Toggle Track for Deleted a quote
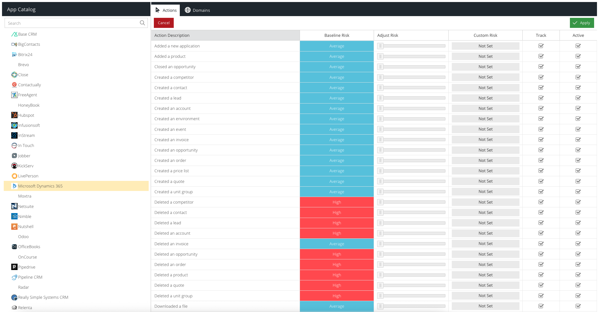599x312 pixels. [541, 285]
